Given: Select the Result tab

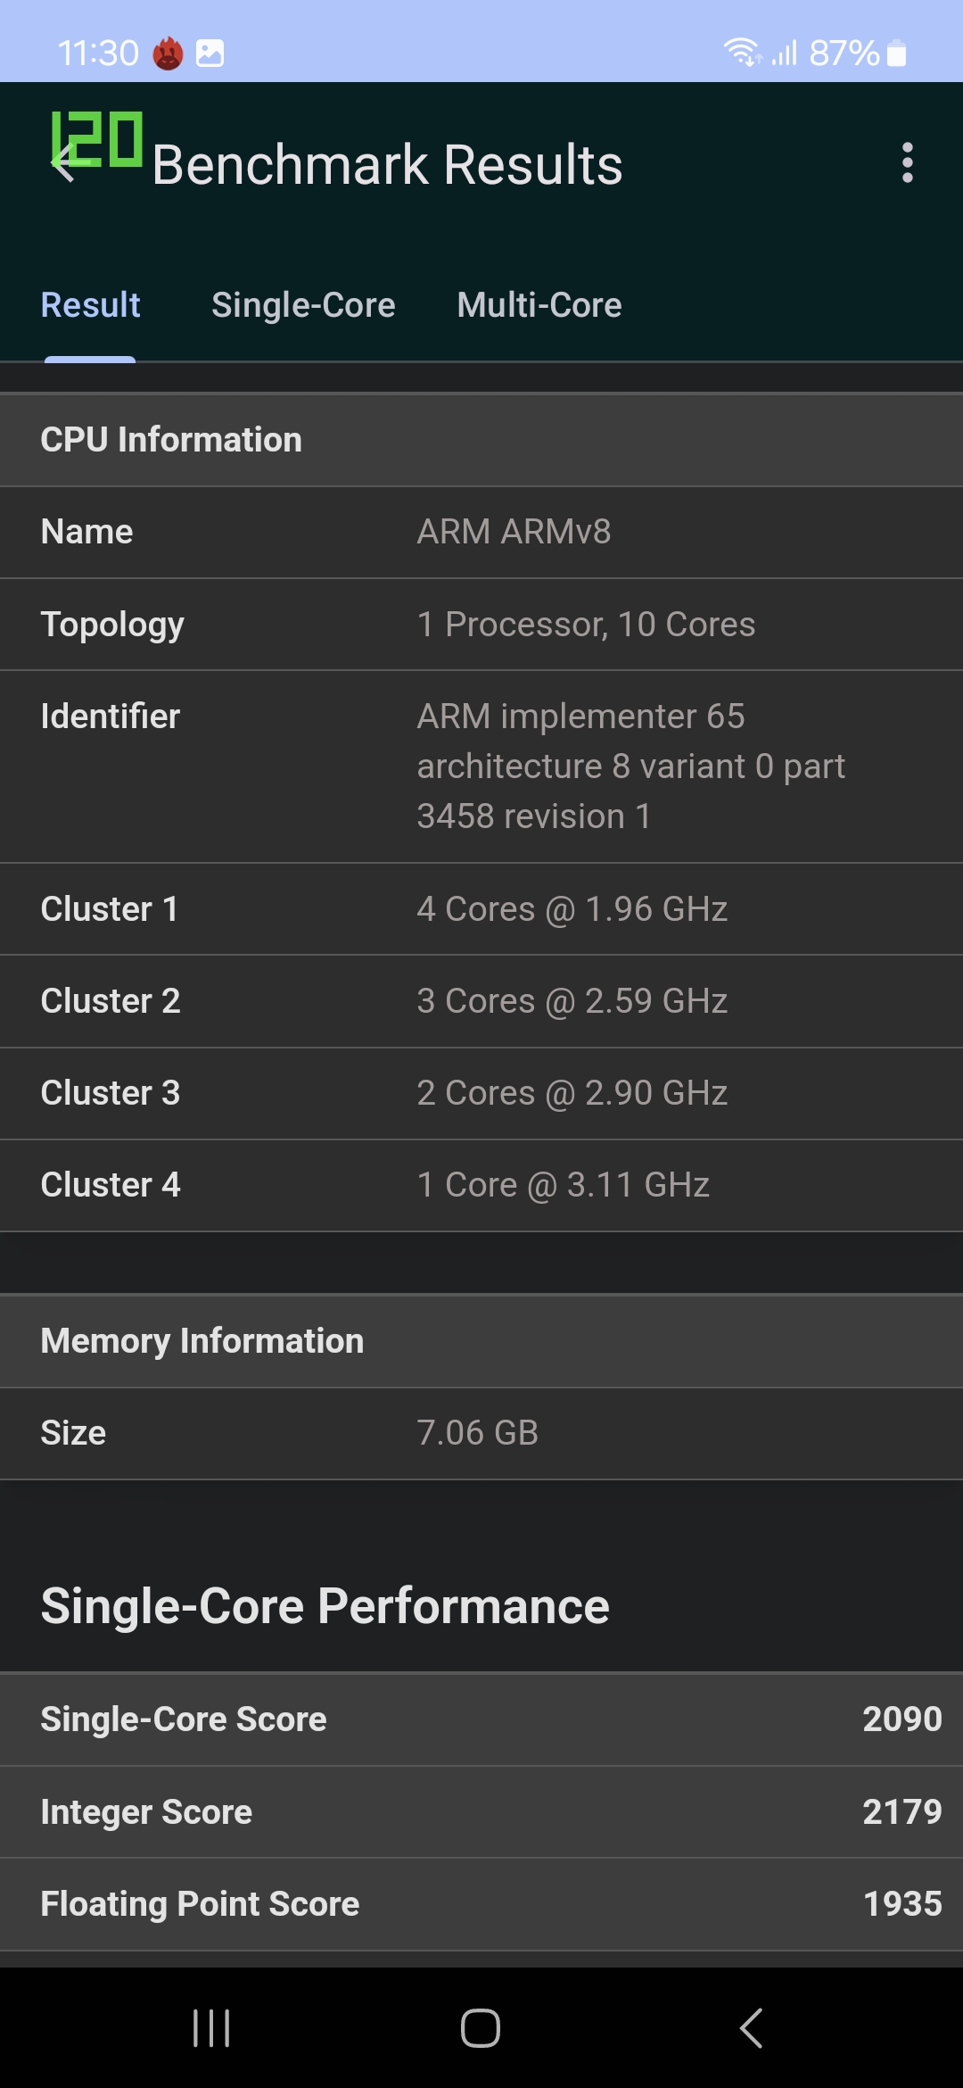Looking at the screenshot, I should 91,305.
